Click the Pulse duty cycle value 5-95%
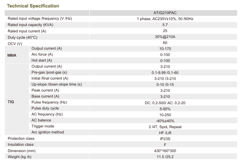This screenshot has height=163, width=243. pos(165,109)
